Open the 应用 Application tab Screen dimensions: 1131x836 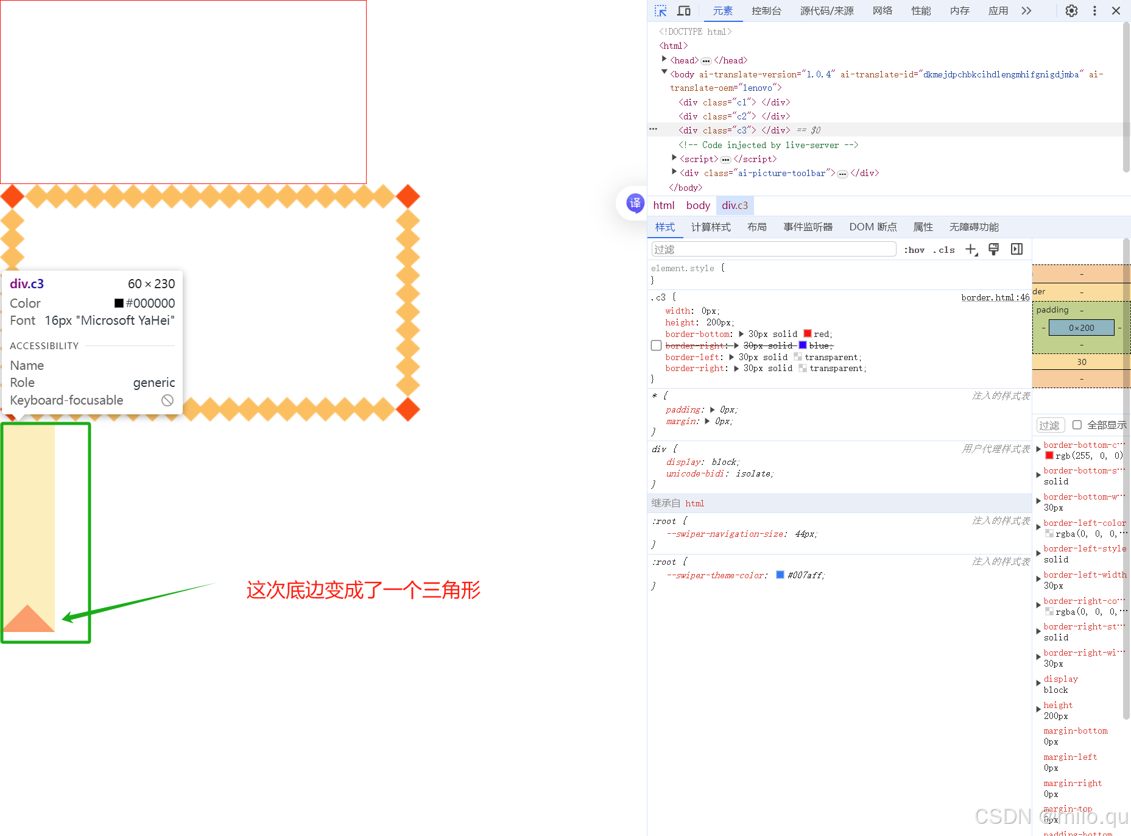point(998,11)
